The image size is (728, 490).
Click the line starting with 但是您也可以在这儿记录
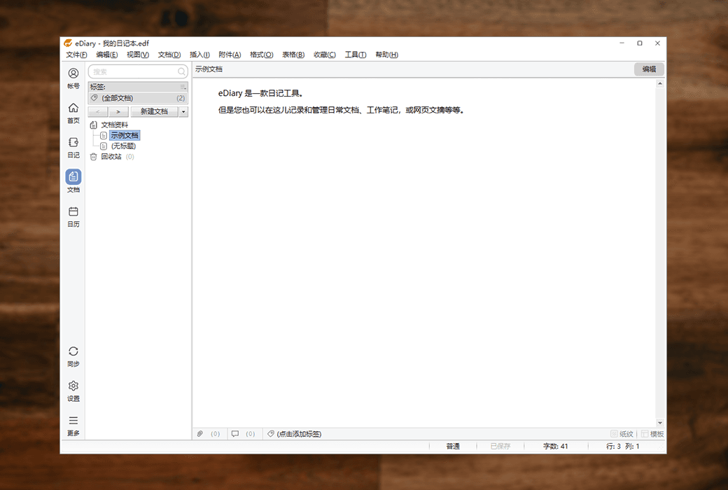click(342, 110)
